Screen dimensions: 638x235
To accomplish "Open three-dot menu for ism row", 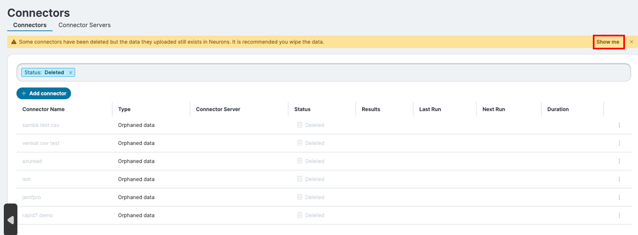I will point(619,179).
